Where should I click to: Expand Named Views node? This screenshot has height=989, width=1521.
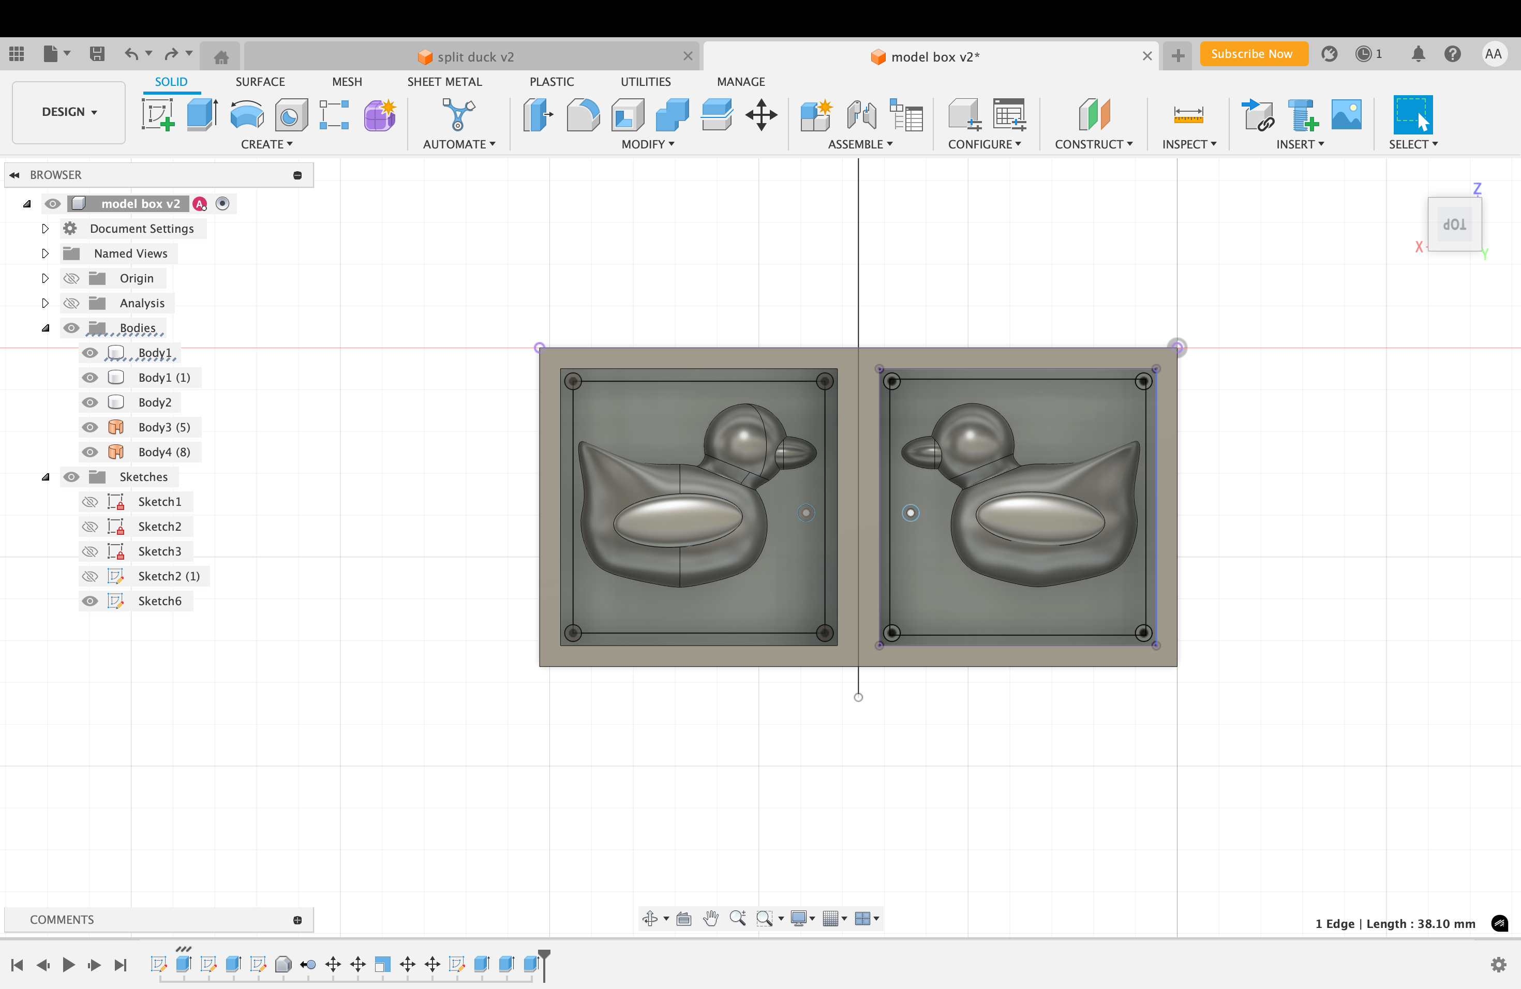tap(44, 253)
